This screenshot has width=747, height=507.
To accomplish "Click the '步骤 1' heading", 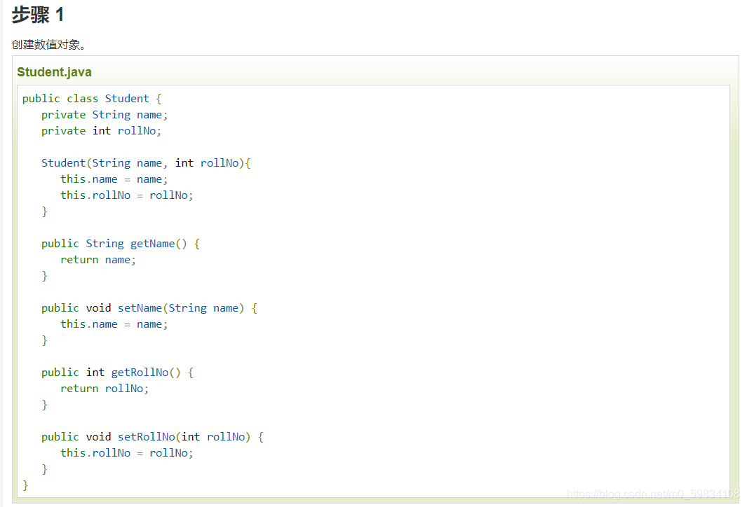I will 38,15.
